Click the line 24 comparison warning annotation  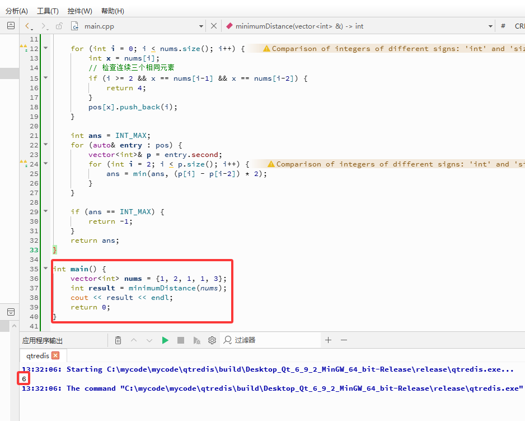(396, 164)
